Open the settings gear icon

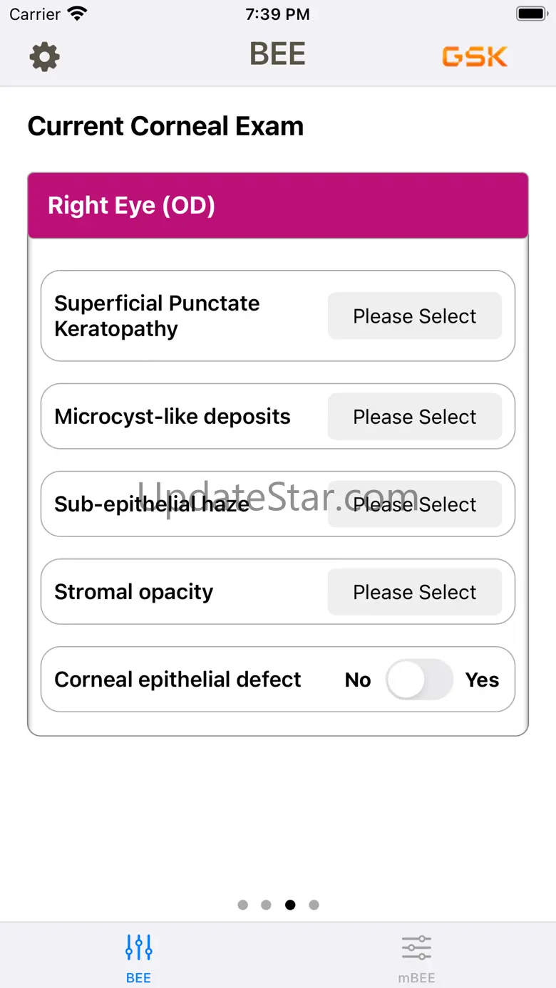tap(44, 56)
